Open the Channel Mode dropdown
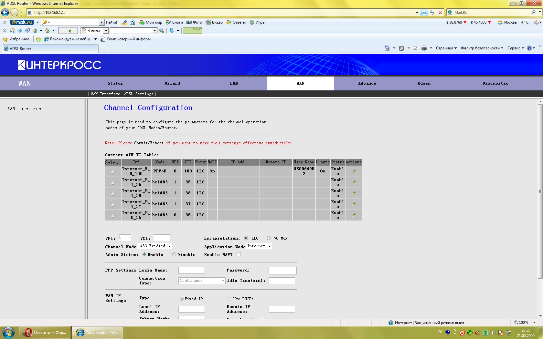The image size is (543, 339). [154, 246]
